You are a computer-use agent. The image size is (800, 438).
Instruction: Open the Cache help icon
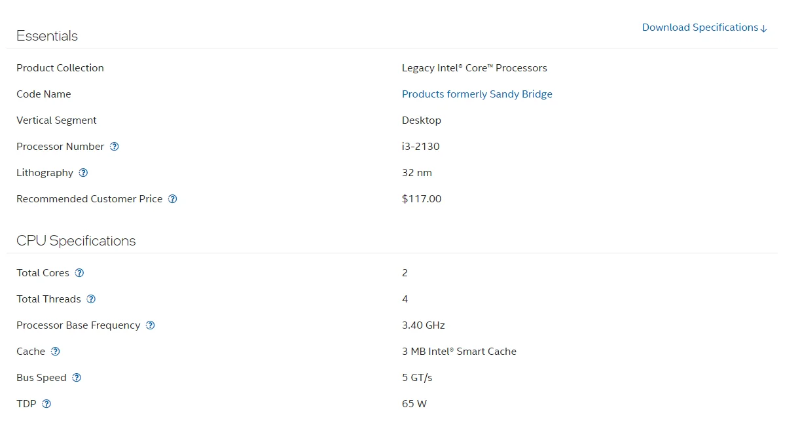(x=56, y=352)
